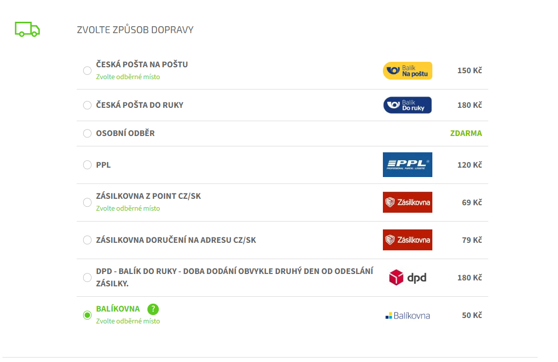Screen dimensions: 558x362
Task: Click the DPD - Balík do ruky label
Action: tap(234, 277)
